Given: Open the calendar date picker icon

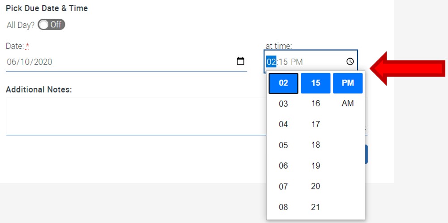Looking at the screenshot, I should (240, 61).
